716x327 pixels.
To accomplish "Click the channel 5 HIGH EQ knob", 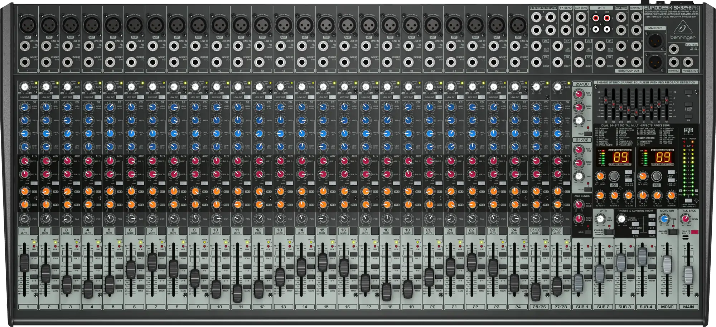I will tap(110, 107).
